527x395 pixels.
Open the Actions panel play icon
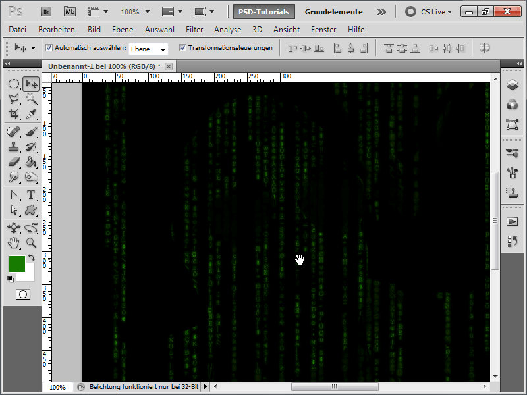(x=513, y=221)
